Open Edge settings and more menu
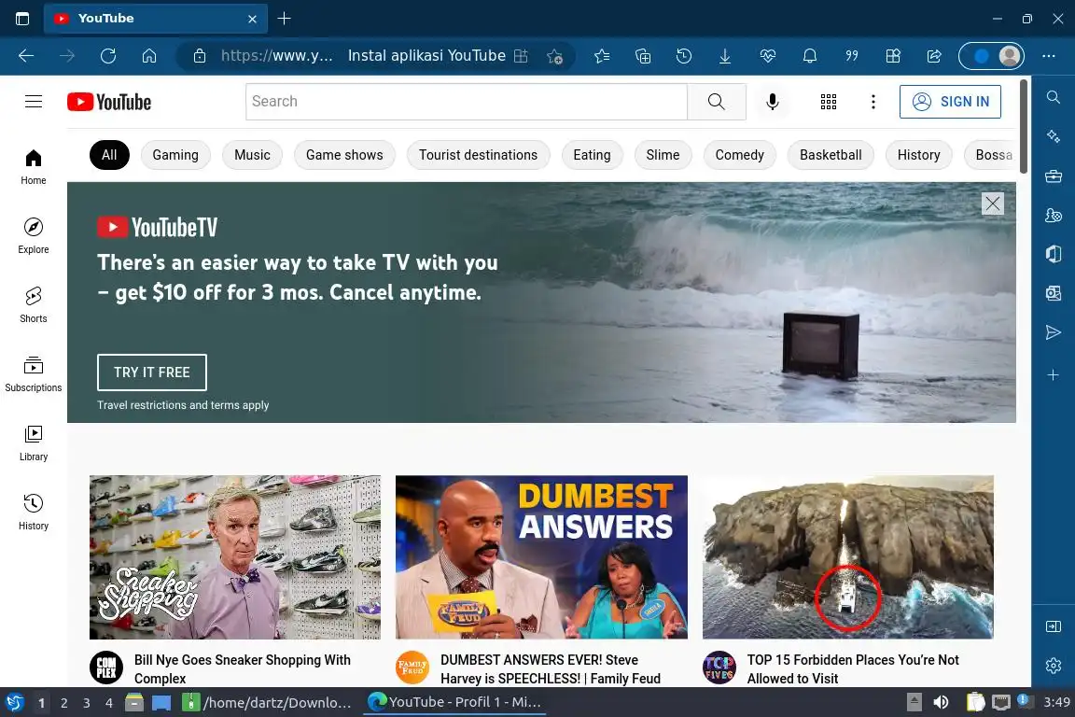 click(x=1048, y=56)
